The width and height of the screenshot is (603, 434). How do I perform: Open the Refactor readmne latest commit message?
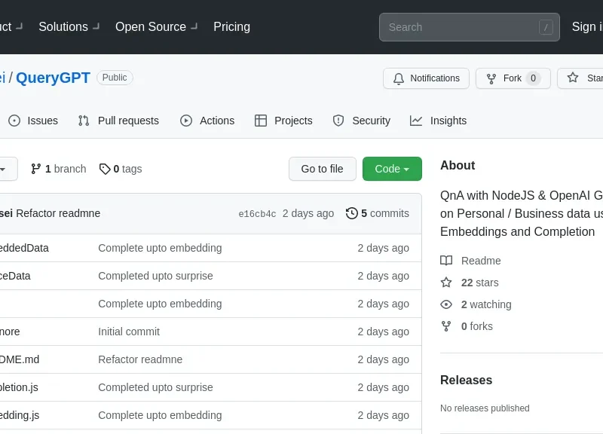pos(58,213)
